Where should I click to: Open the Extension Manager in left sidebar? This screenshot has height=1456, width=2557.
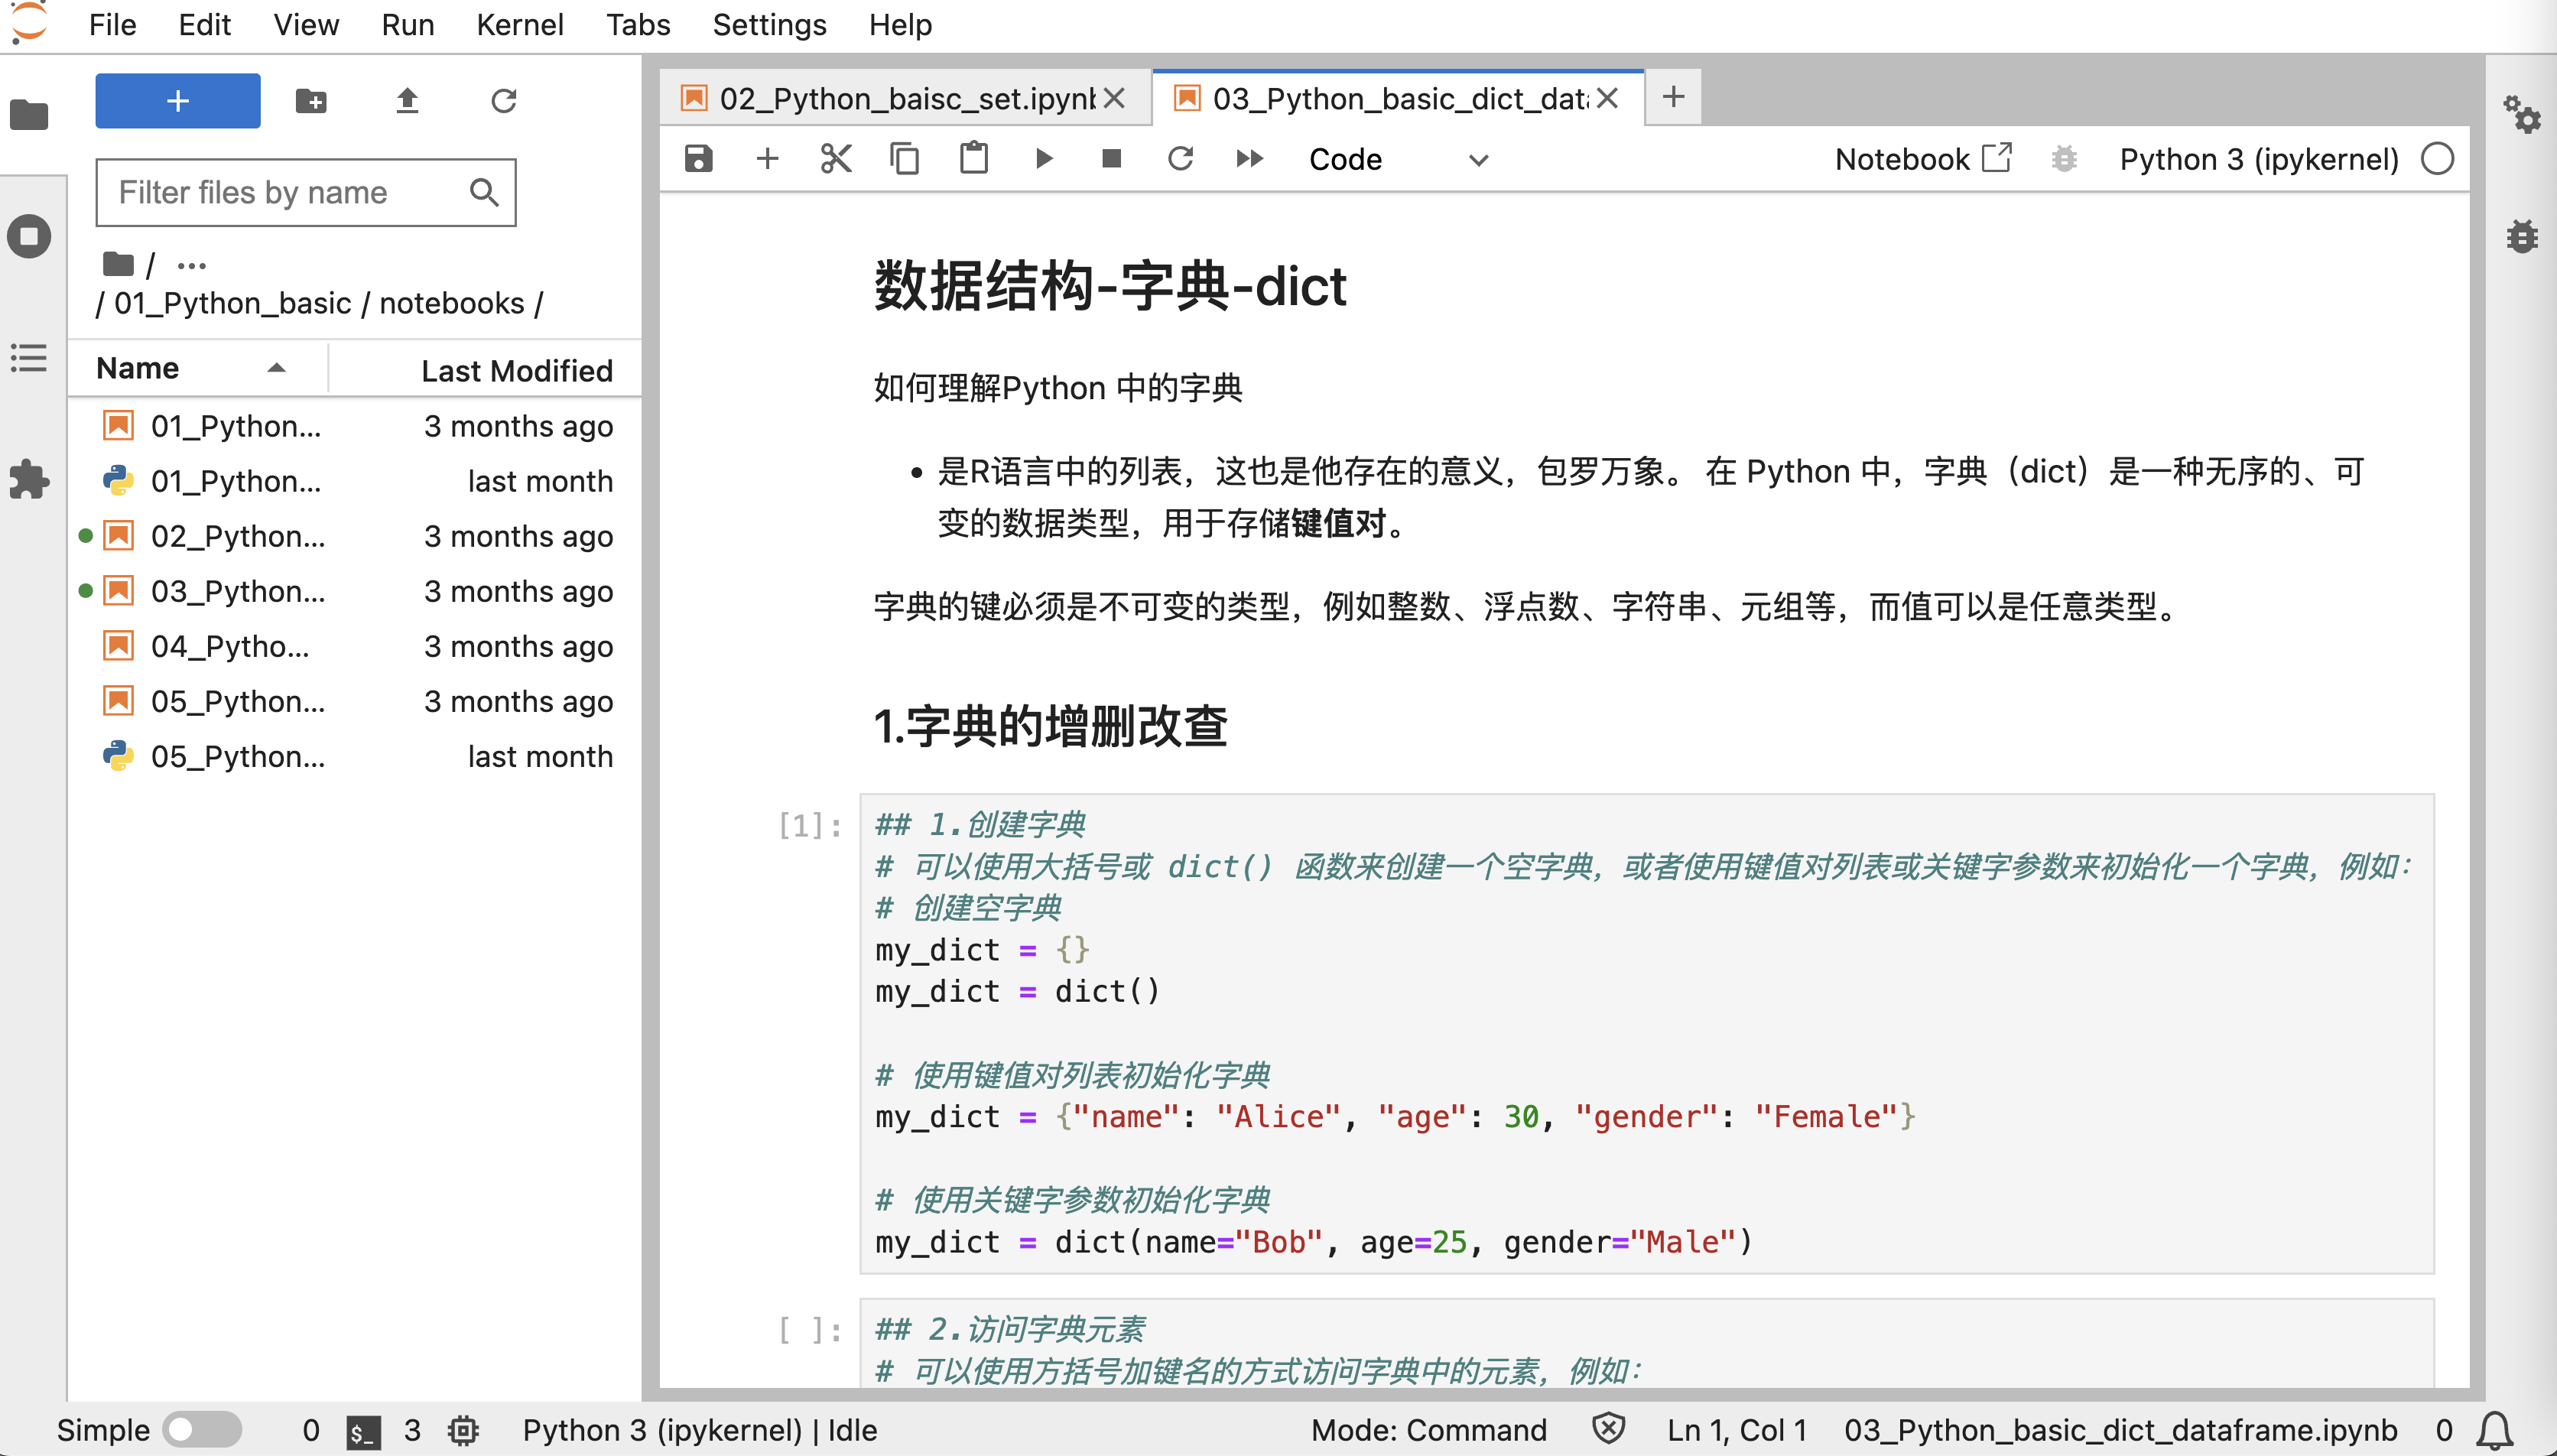click(28, 480)
